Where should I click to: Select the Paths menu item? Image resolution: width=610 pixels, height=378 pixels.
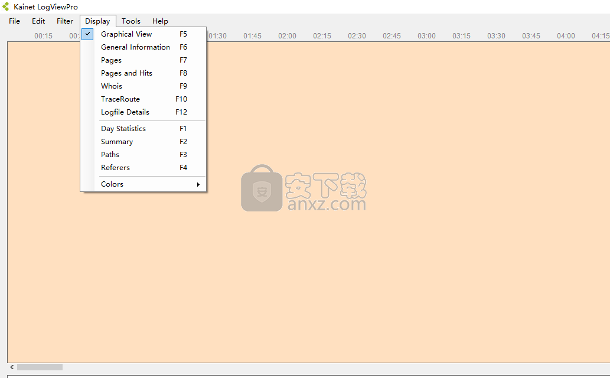pos(143,155)
